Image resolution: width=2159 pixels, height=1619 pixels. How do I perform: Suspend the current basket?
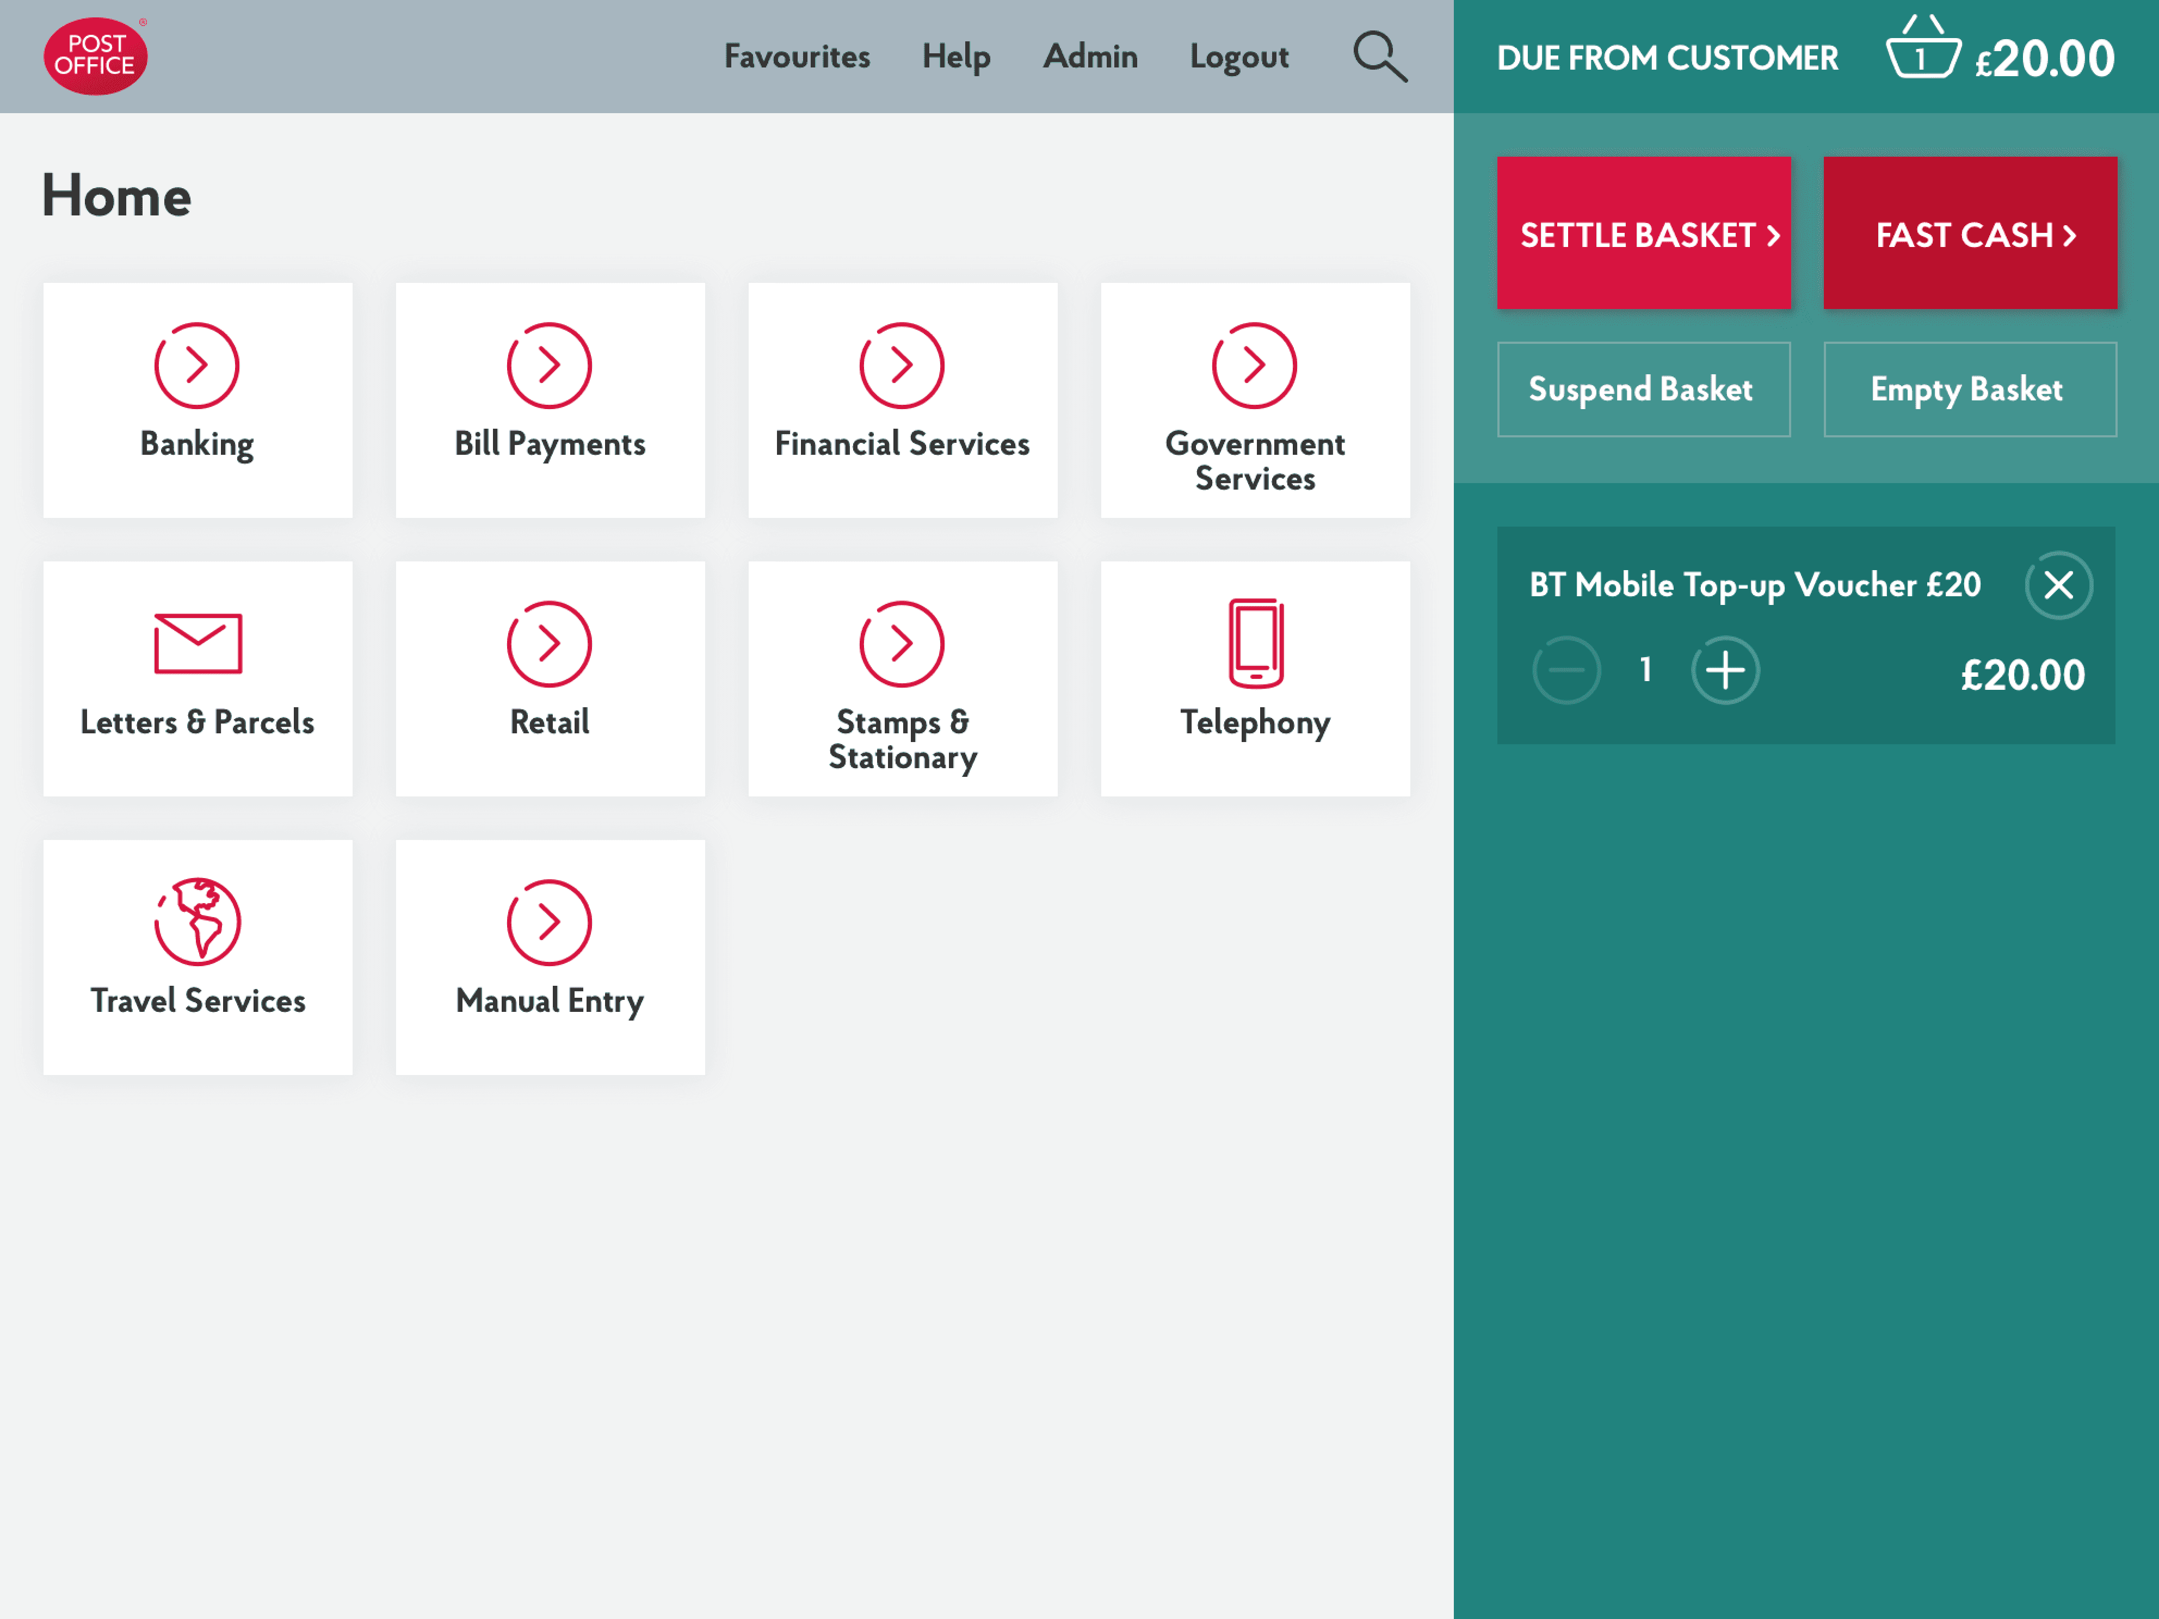(x=1644, y=390)
